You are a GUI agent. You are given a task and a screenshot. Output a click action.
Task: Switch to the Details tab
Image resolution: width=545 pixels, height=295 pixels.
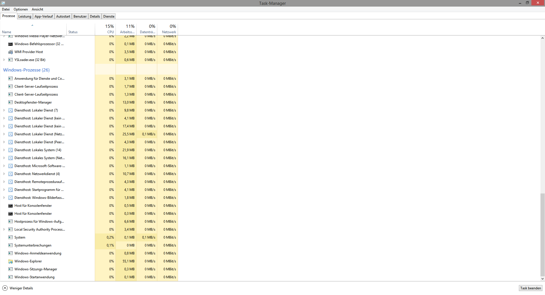tap(95, 16)
